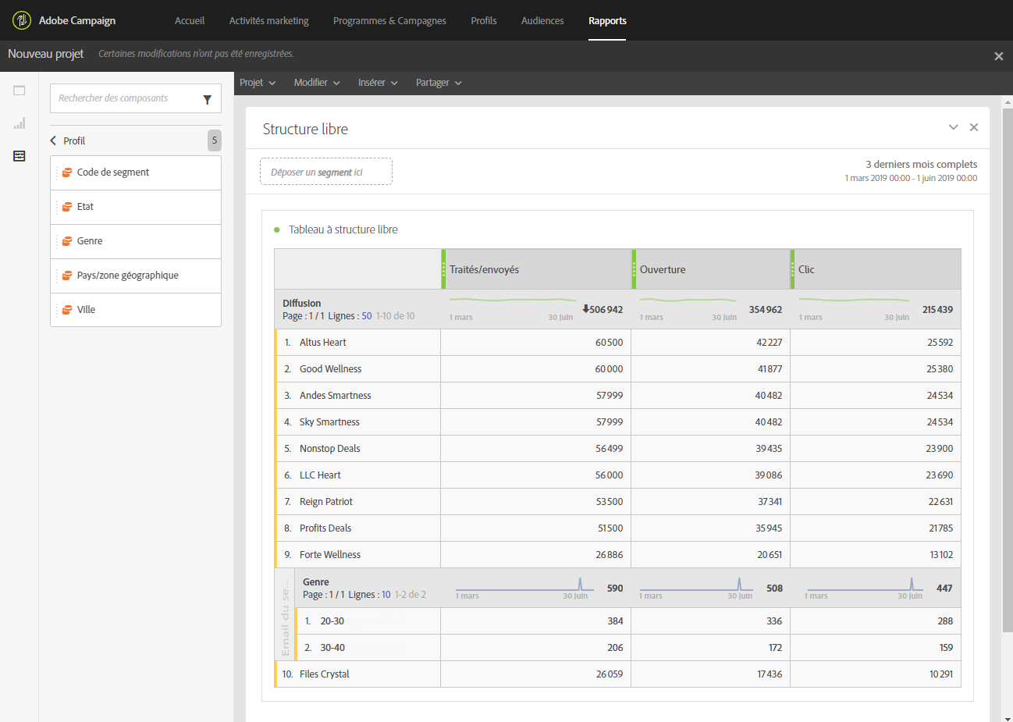Open the panels icon in left rail
Viewport: 1013px width, 722px height.
pos(20,91)
